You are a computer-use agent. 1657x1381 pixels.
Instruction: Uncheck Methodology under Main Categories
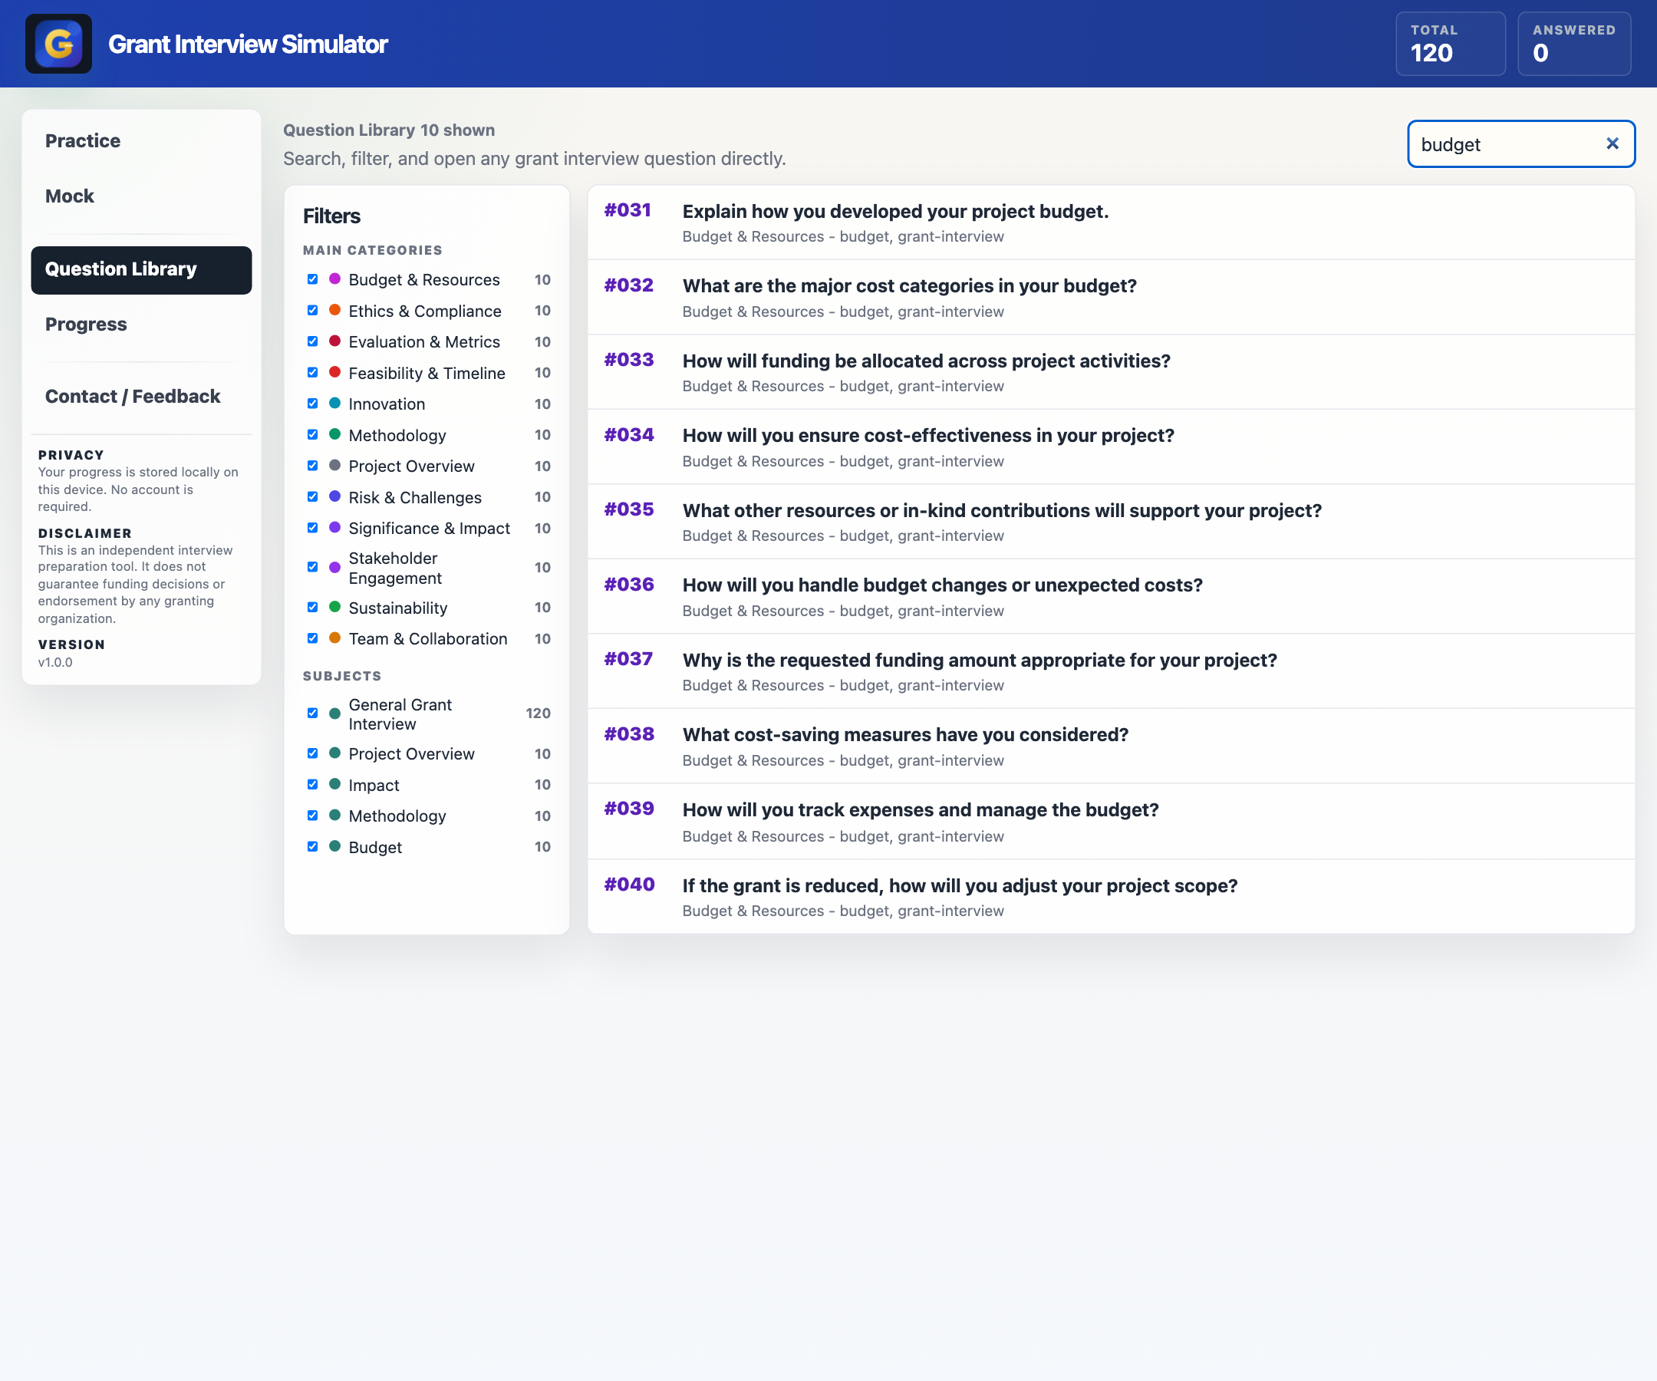(312, 435)
